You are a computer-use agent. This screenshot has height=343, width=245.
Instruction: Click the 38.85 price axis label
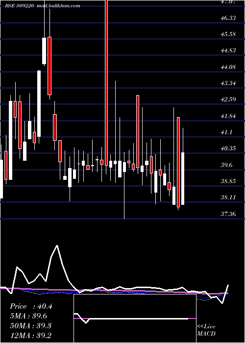pos(228,181)
